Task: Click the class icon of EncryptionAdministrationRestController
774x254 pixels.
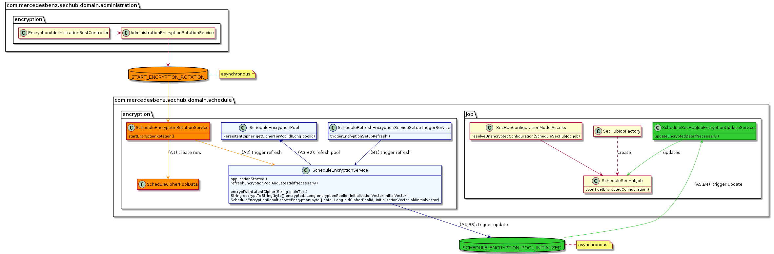Action: [23, 33]
